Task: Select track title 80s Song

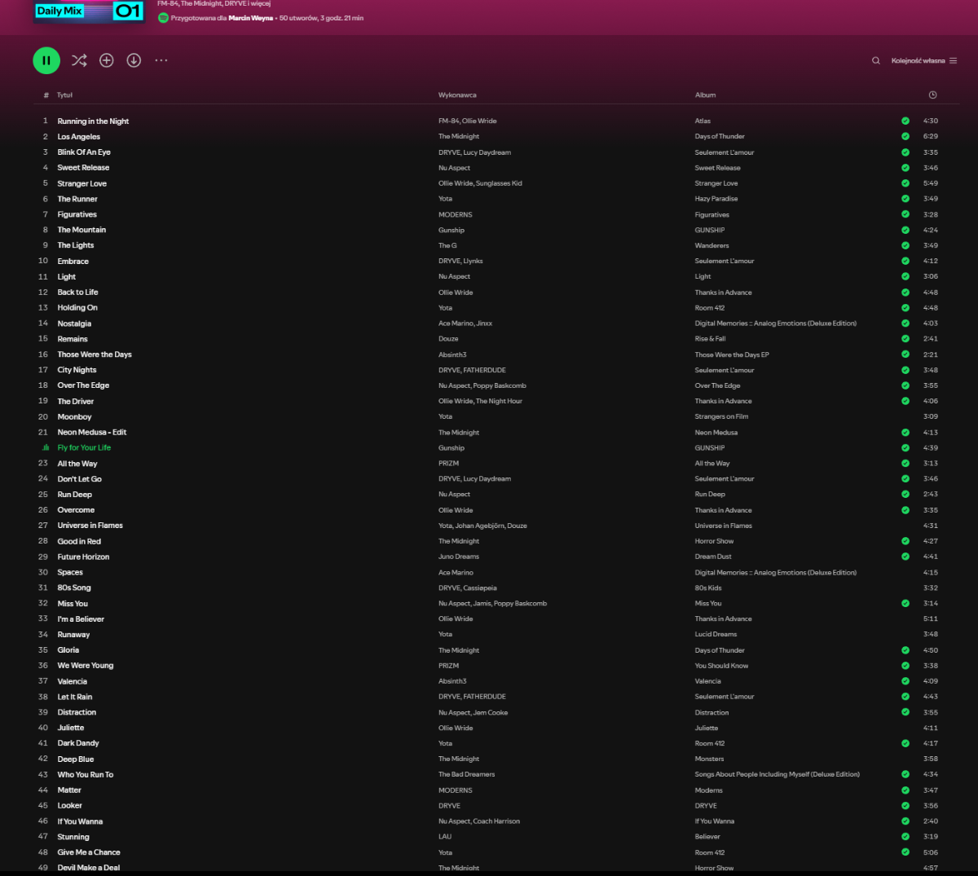Action: tap(74, 588)
